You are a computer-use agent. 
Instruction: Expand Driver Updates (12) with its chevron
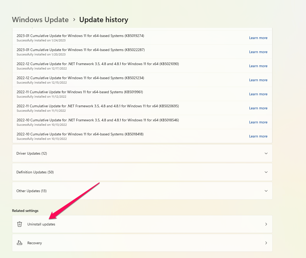click(266, 153)
